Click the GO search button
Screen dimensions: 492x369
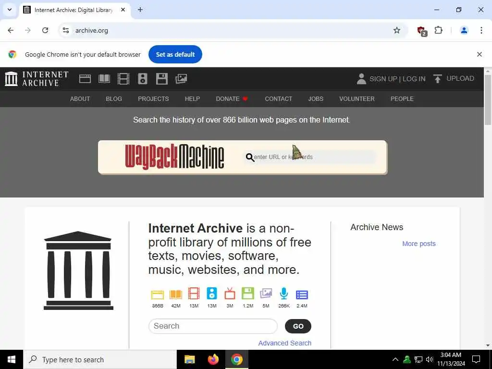[298, 326]
